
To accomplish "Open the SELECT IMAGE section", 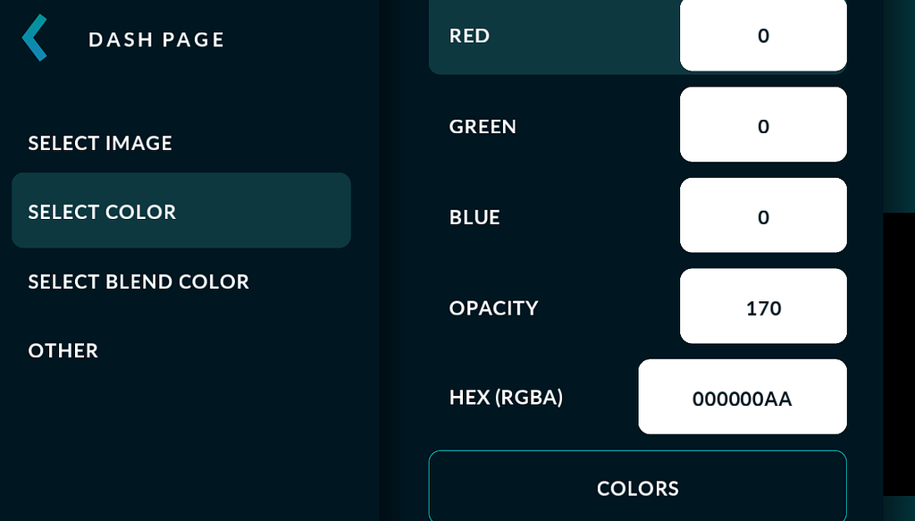I will click(x=100, y=143).
